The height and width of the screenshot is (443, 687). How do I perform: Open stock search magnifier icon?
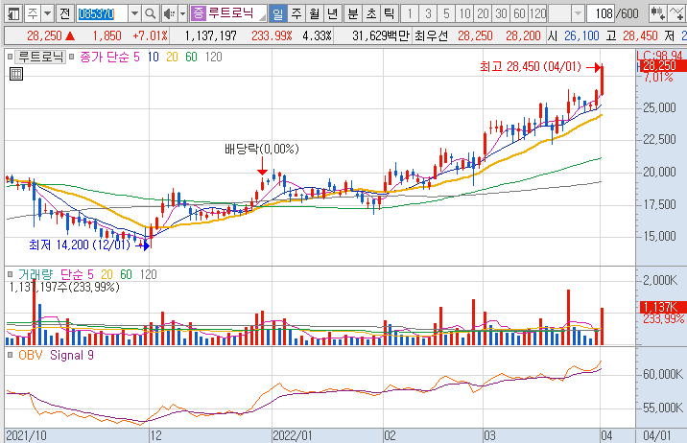click(151, 14)
